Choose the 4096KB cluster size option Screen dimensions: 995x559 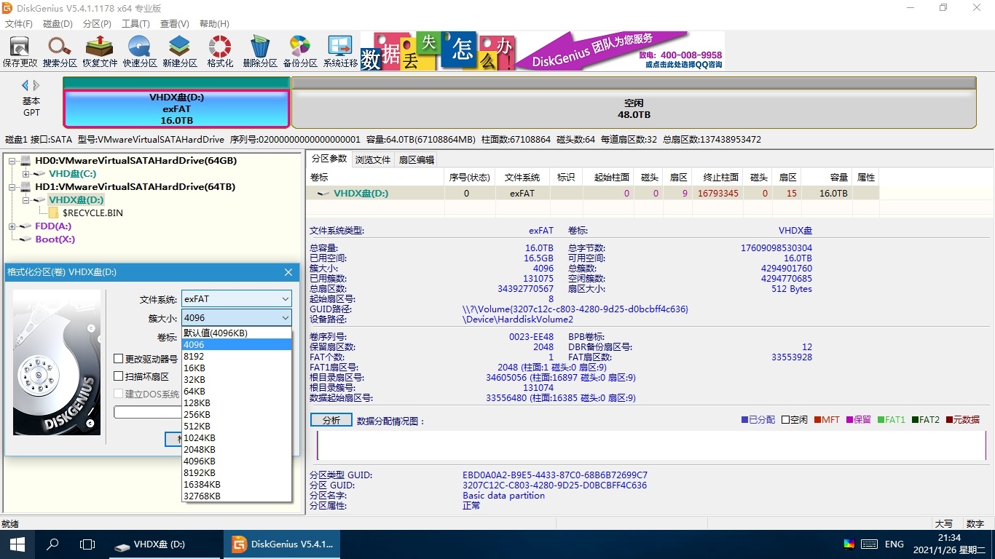click(236, 461)
